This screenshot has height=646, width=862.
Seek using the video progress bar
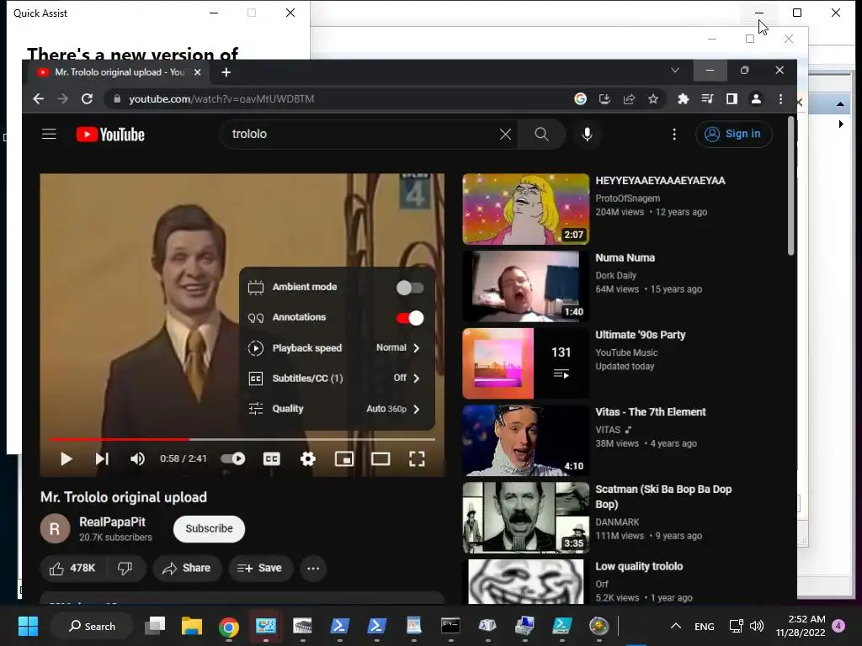(x=242, y=439)
